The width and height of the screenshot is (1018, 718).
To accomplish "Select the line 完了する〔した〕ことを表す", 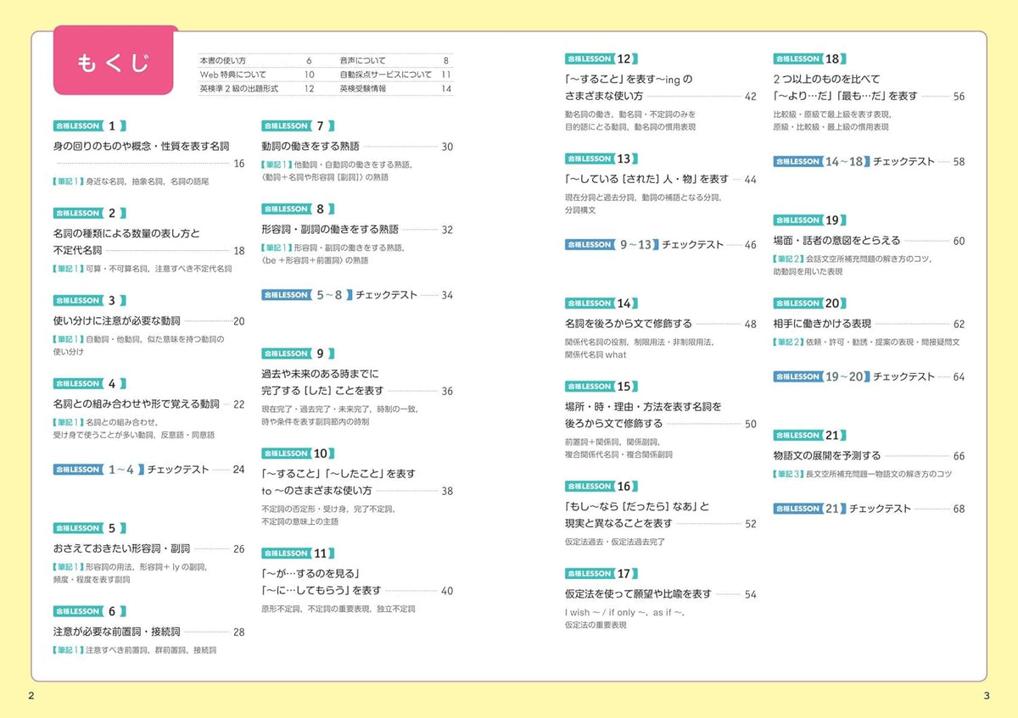I will pos(322,391).
